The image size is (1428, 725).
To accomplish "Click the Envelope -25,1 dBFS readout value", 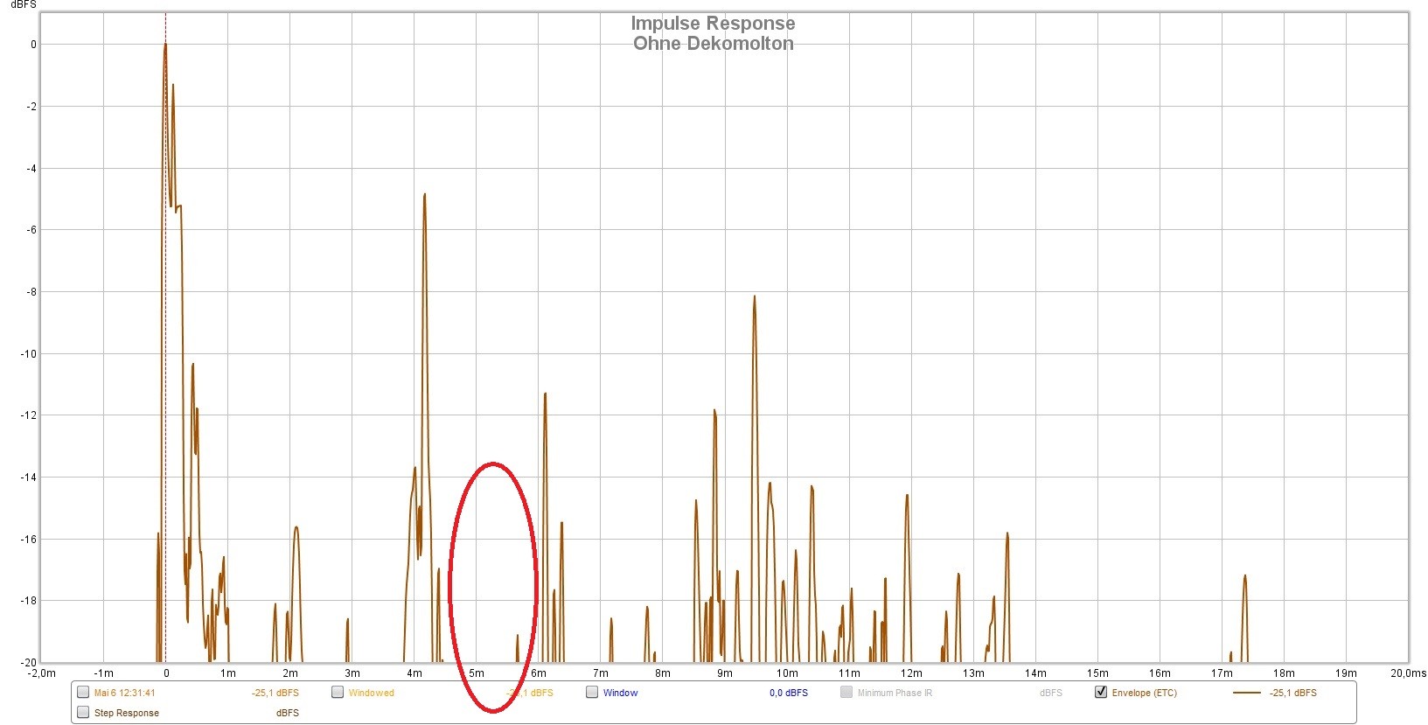I will pyautogui.click(x=1292, y=693).
